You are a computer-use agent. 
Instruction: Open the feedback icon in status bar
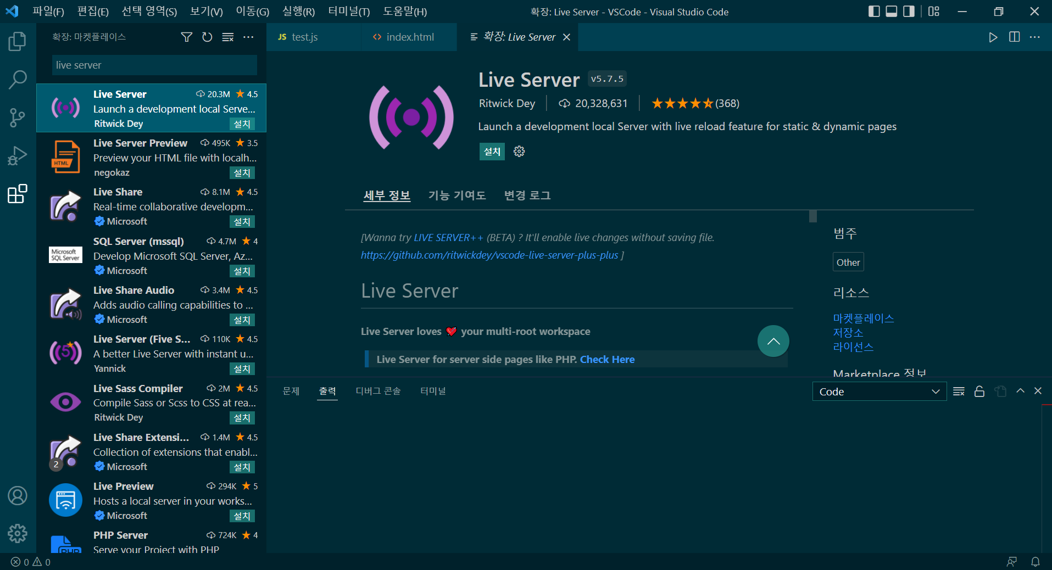point(1012,562)
